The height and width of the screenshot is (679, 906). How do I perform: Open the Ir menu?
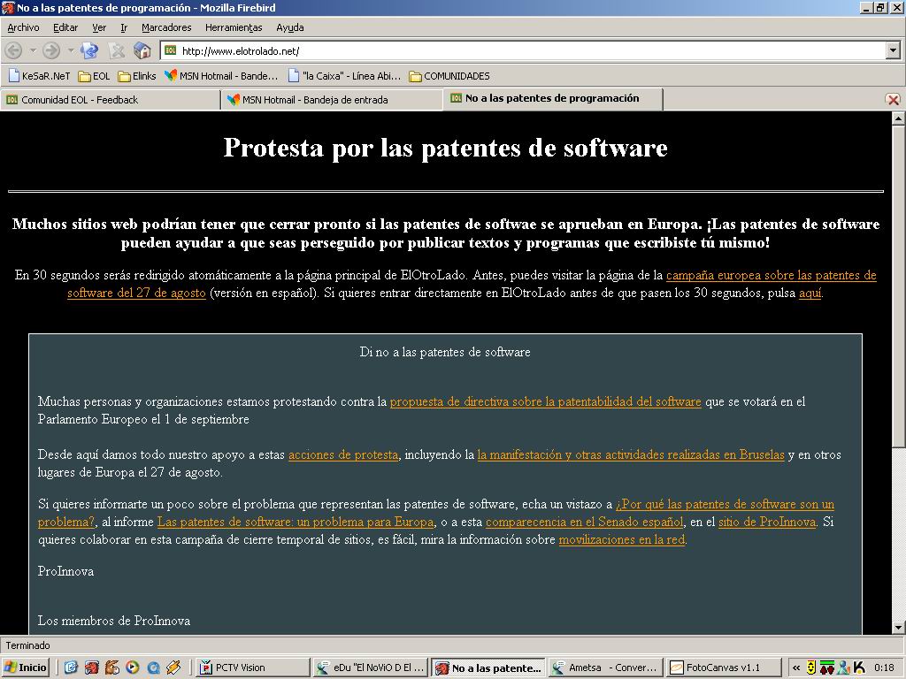(x=124, y=27)
